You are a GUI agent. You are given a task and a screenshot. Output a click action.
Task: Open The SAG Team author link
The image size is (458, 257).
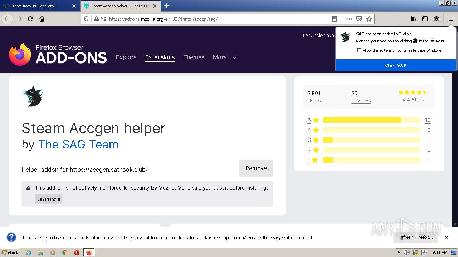[78, 145]
